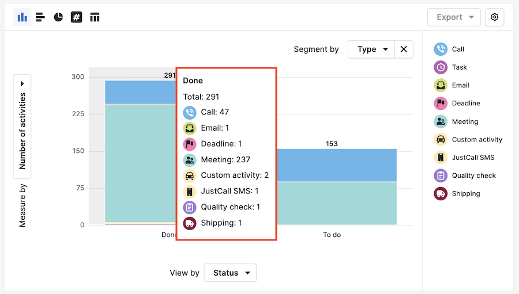The height and width of the screenshot is (294, 519).
Task: Click the Custom activity legend label
Action: 477,139
